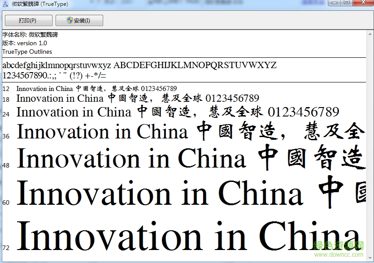
Task: Click the text 版本: version 1.0
Action: click(x=25, y=43)
